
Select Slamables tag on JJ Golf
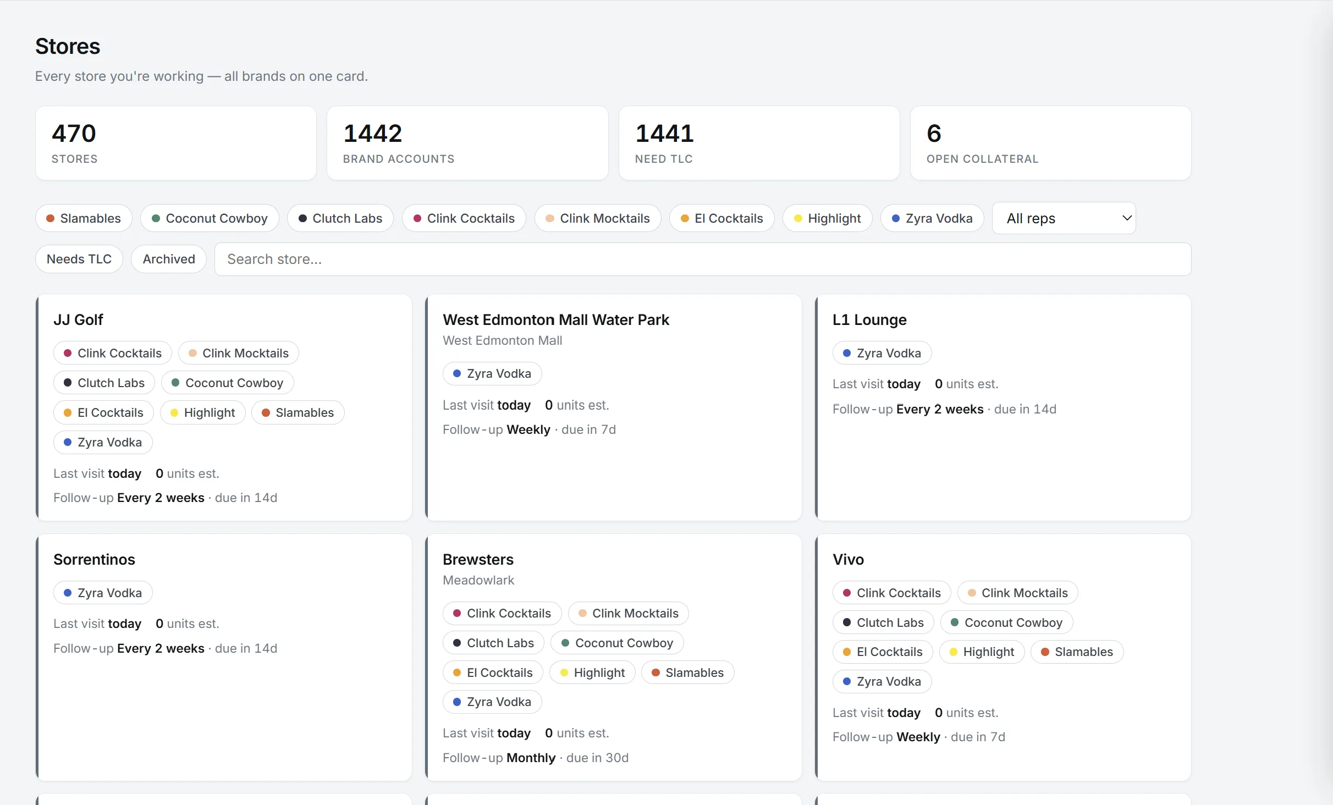click(298, 412)
